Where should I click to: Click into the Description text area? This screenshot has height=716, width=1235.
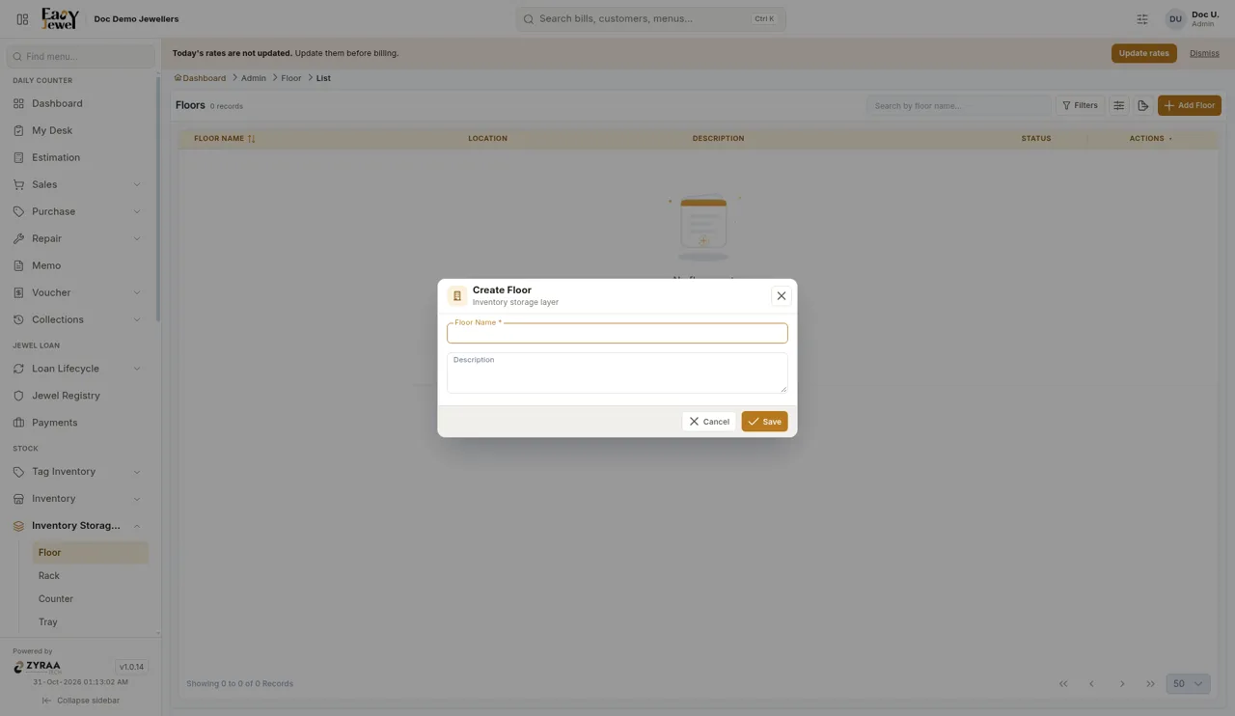(x=617, y=372)
